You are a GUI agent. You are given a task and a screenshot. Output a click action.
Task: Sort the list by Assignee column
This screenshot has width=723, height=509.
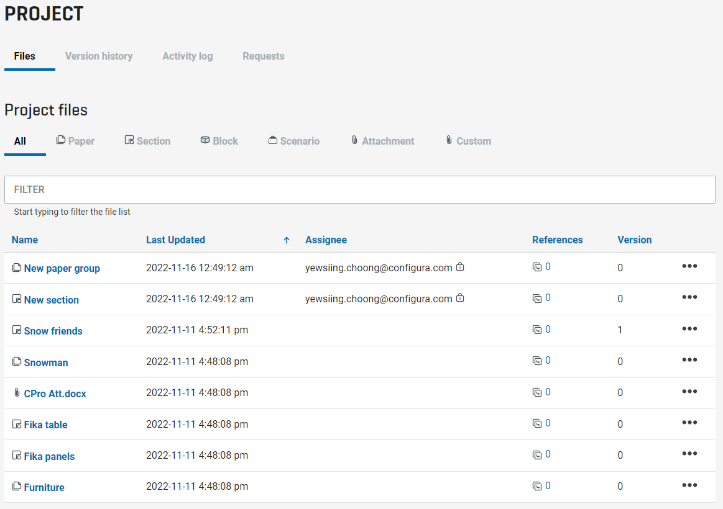(x=326, y=240)
